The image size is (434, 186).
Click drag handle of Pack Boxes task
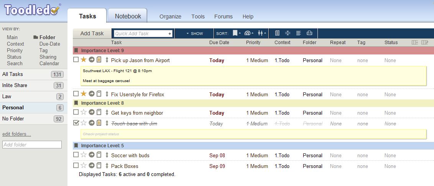[107, 166]
